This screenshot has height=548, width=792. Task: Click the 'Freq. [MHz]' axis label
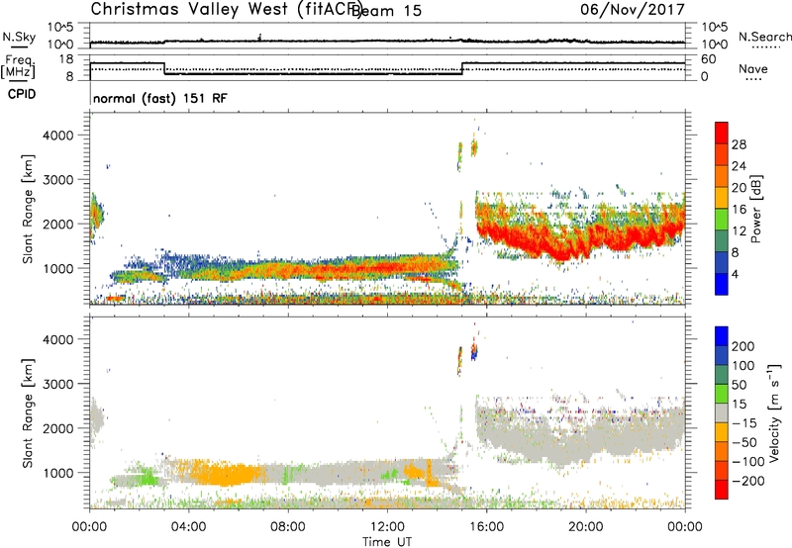[x=18, y=66]
